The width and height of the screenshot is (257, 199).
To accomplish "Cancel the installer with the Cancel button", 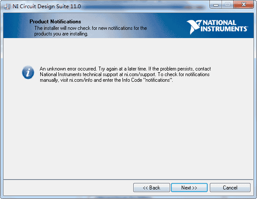I will coord(230,187).
